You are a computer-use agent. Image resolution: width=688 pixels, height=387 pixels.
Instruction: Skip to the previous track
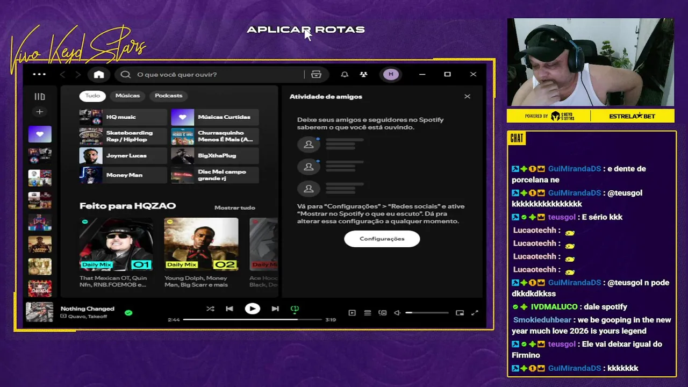click(230, 309)
